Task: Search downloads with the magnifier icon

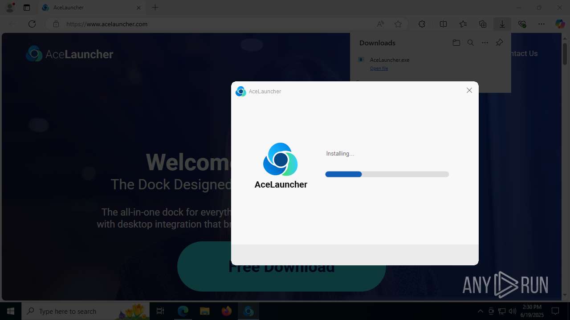Action: tap(471, 43)
